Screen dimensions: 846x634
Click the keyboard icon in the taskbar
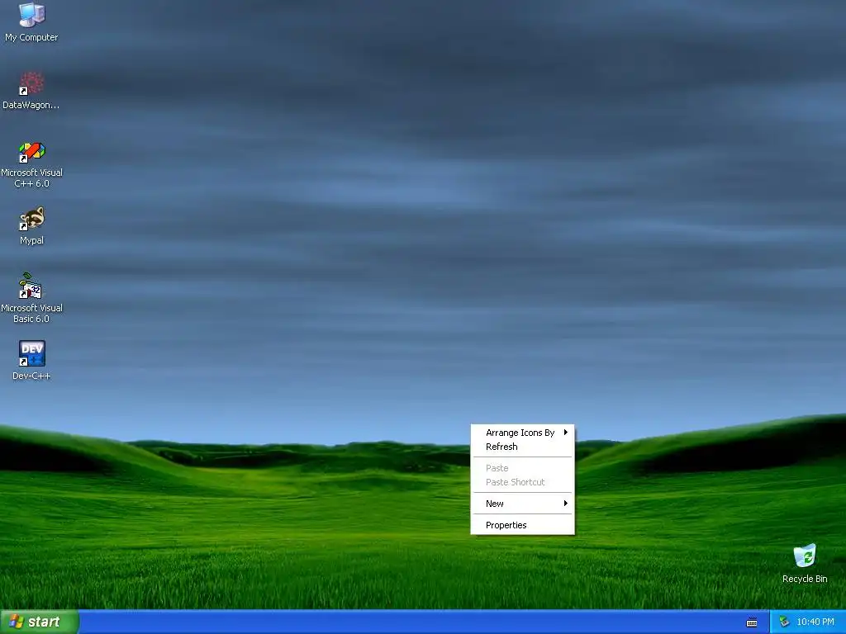click(751, 622)
